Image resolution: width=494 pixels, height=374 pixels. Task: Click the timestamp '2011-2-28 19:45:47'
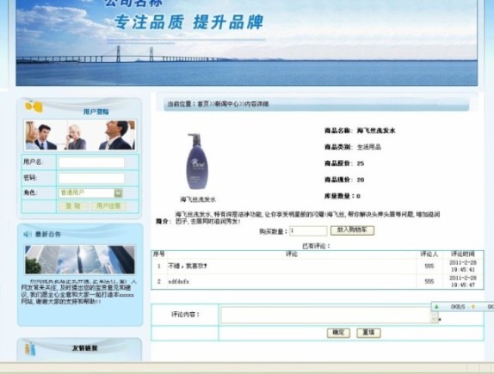(463, 281)
